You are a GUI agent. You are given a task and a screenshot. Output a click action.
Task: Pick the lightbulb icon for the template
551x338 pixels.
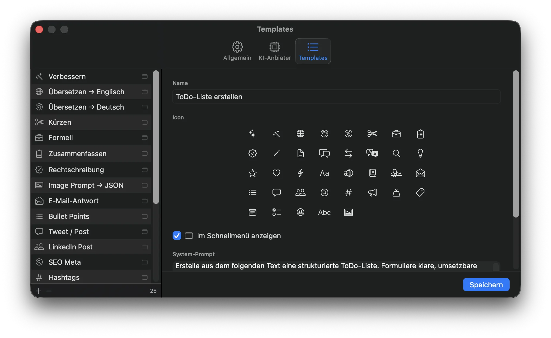[420, 153]
